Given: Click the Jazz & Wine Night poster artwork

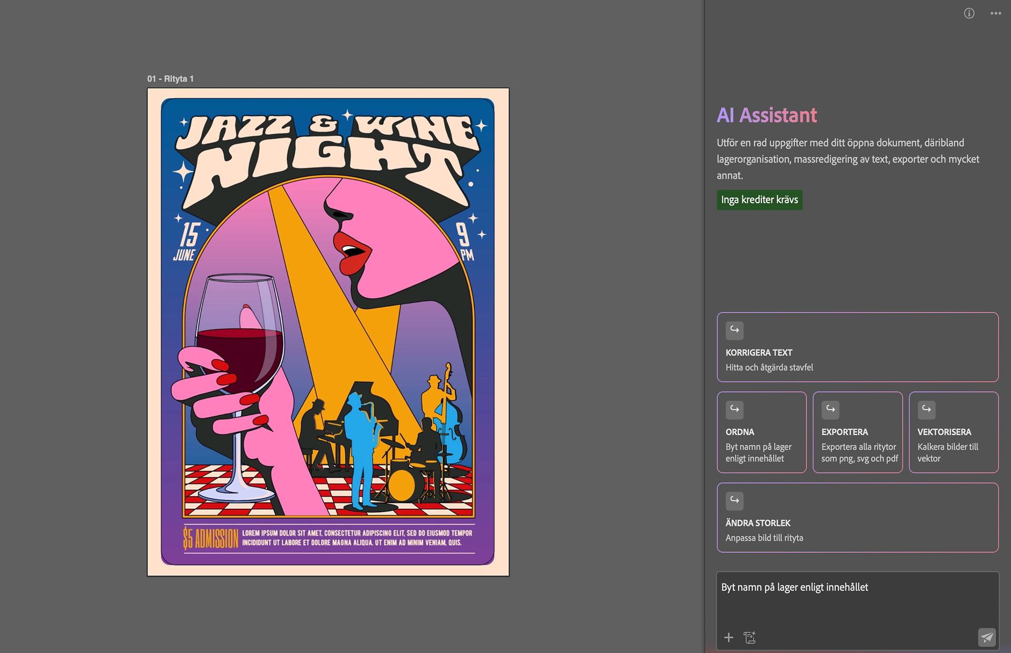Looking at the screenshot, I should tap(328, 332).
